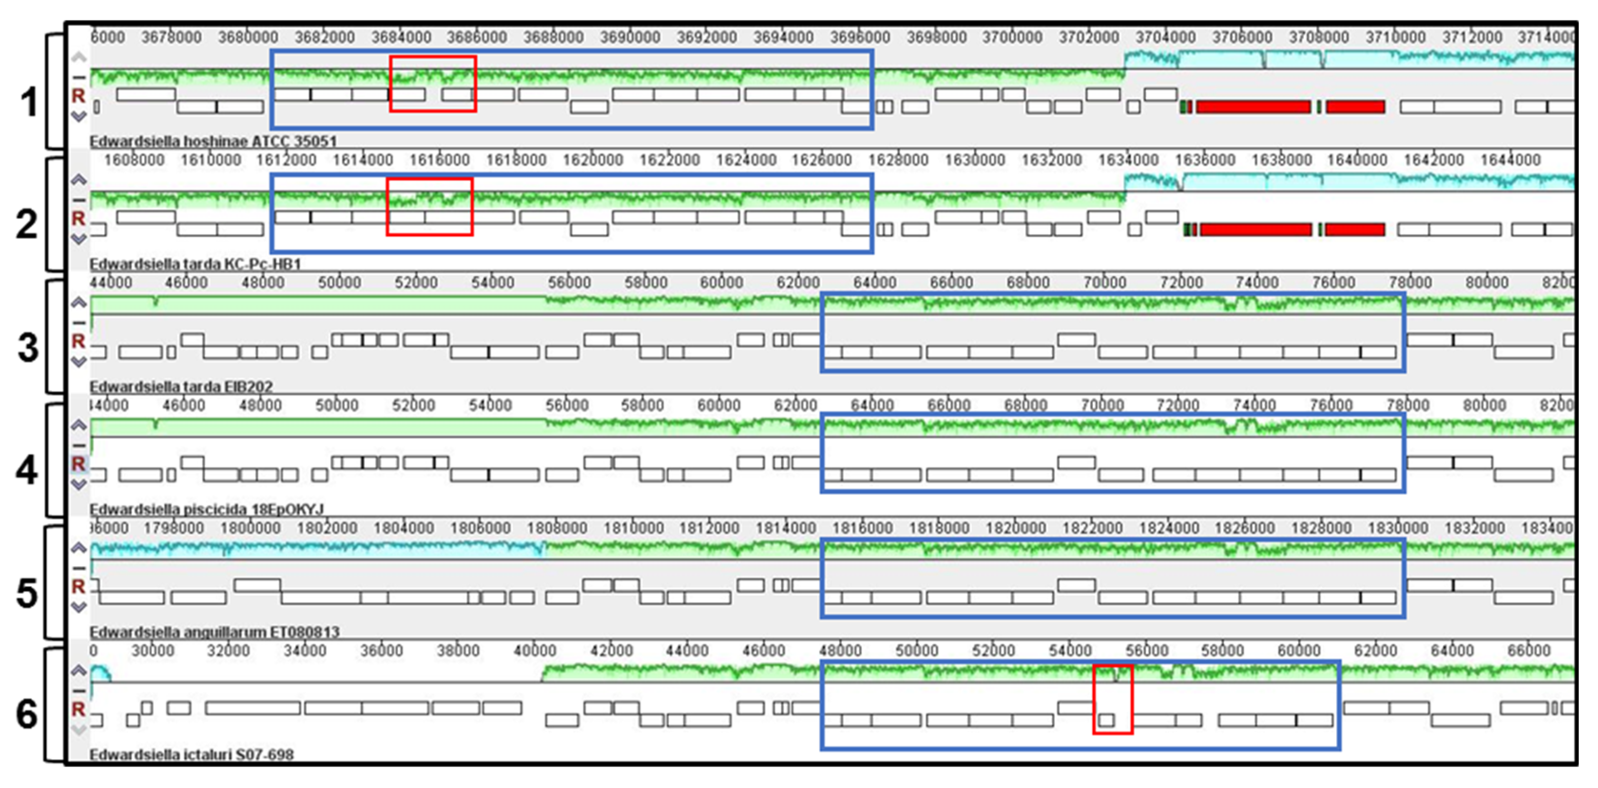This screenshot has height=788, width=1598.
Task: Set piscicida 18EpOKYJ as reference genome (R)
Action: pyautogui.click(x=78, y=464)
